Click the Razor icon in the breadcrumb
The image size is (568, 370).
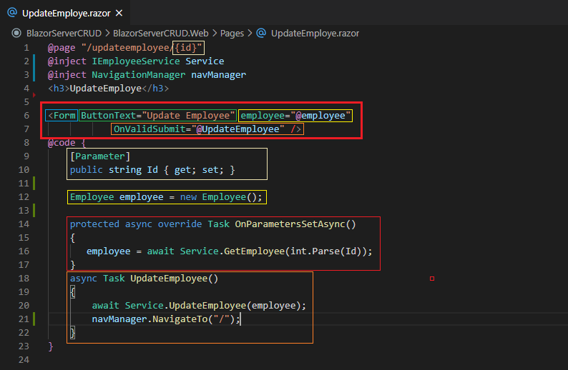(261, 33)
